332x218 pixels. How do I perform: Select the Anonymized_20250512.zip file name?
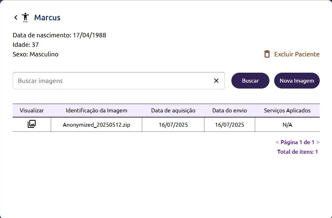click(x=96, y=125)
